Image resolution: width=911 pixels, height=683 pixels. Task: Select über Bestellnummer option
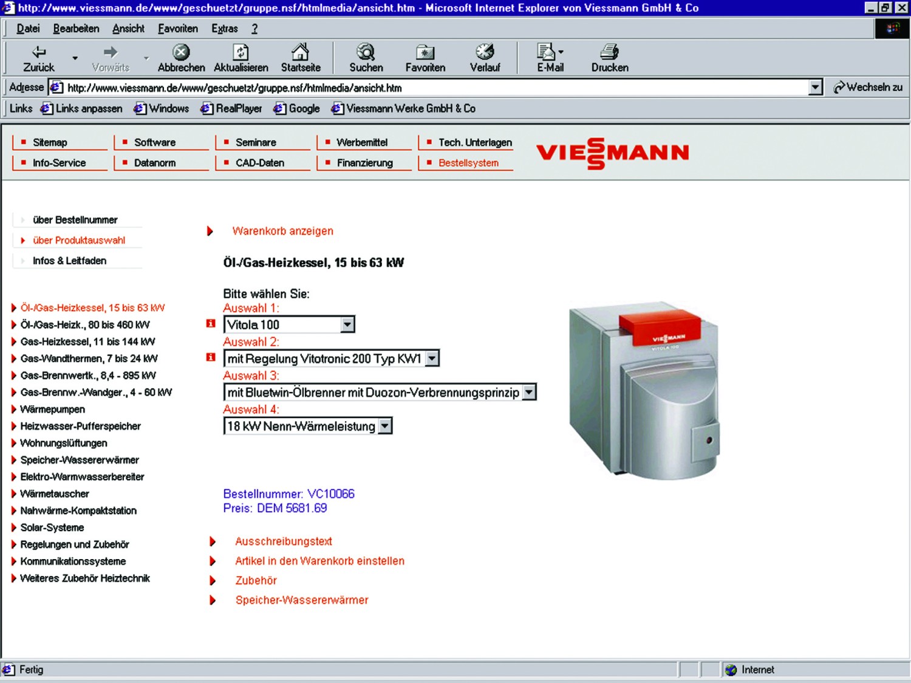75,220
